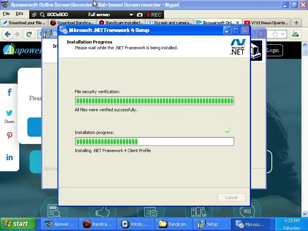Take a screenshot with camera icon
Image resolution: width=308 pixels, height=231 pixels.
140,15
